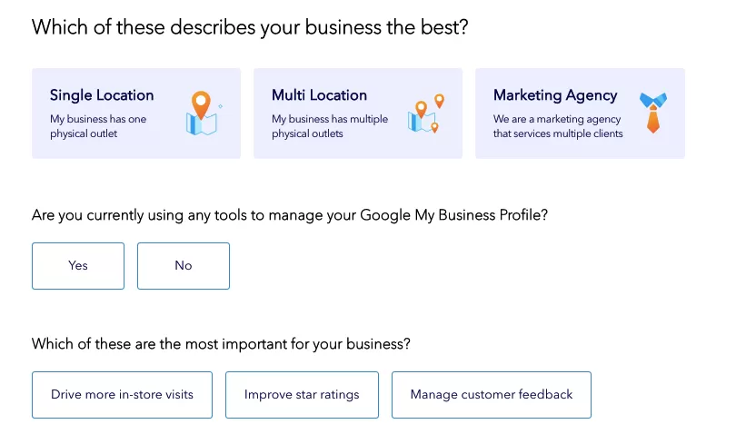Click 'services multiple clients' description text
The height and width of the screenshot is (424, 756).
point(558,133)
